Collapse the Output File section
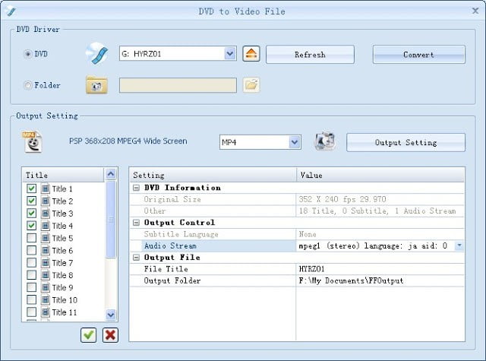 tap(136, 258)
